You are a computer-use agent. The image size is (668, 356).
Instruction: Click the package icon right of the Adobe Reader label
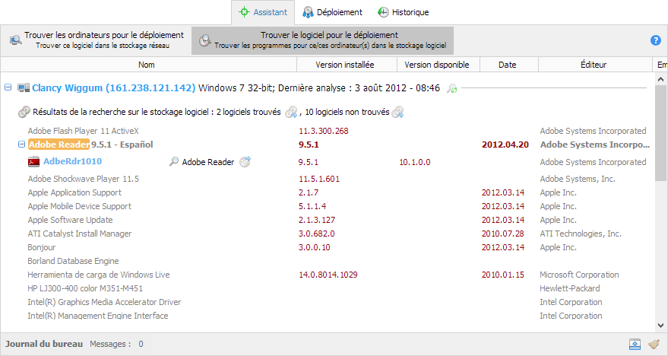(x=245, y=162)
